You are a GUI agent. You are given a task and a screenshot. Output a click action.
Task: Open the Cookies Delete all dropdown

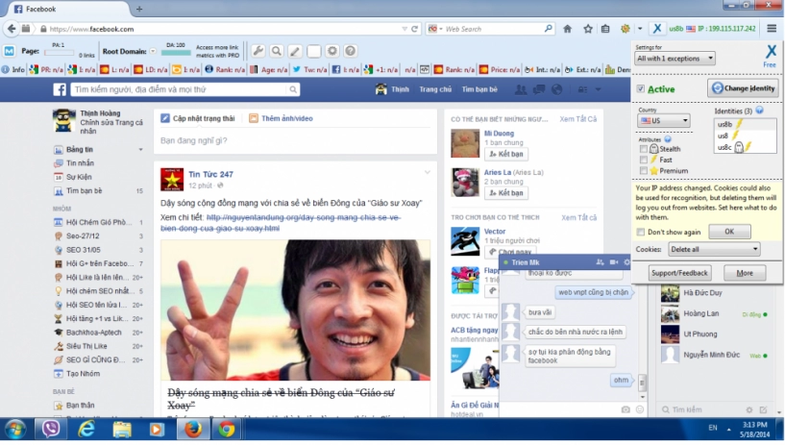point(714,249)
